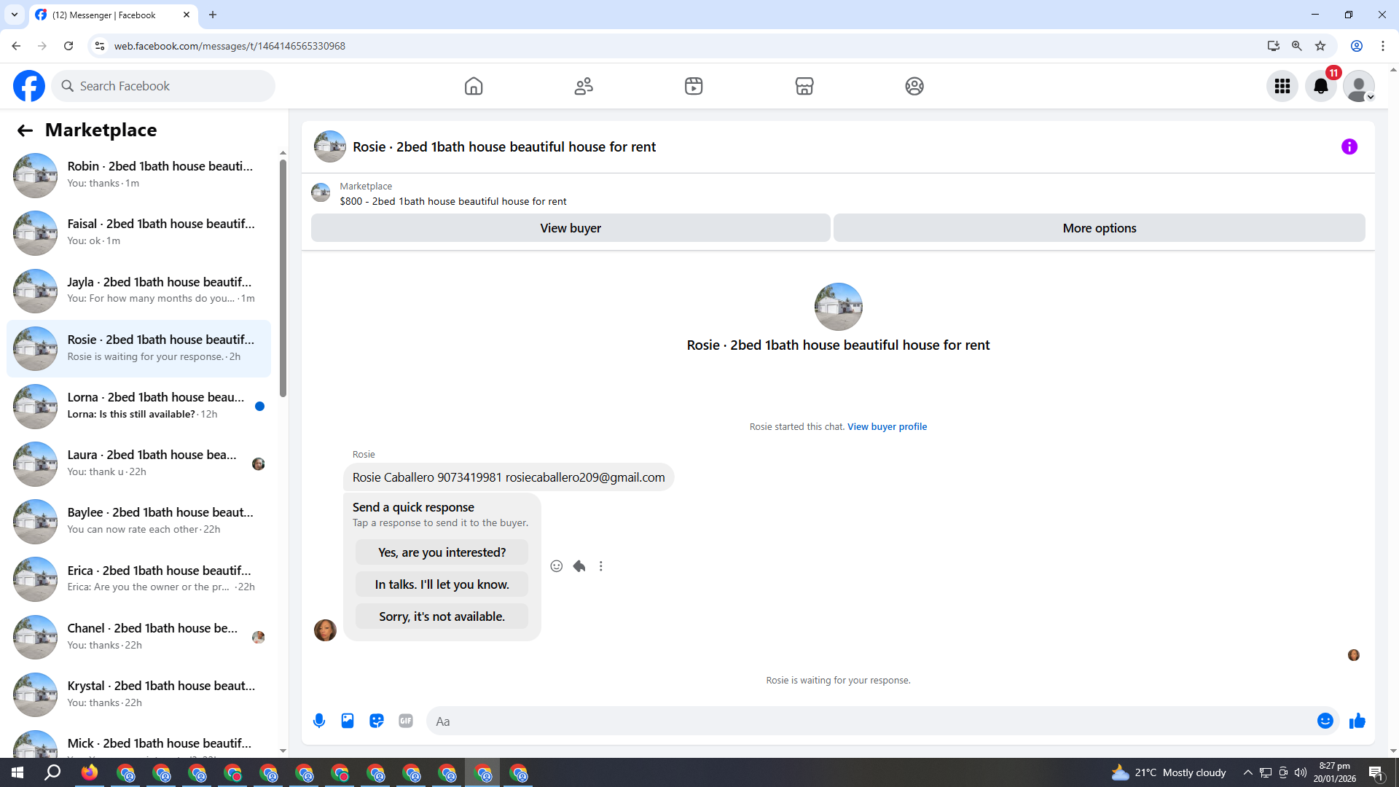Choose a sticker icon

[x=377, y=721]
